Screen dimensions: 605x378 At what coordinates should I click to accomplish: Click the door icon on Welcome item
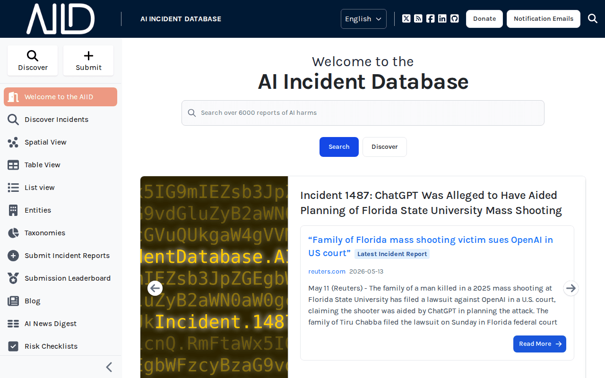point(13,97)
